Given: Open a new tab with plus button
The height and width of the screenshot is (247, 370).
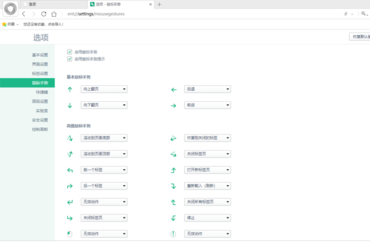Looking at the screenshot, I should (159, 4).
